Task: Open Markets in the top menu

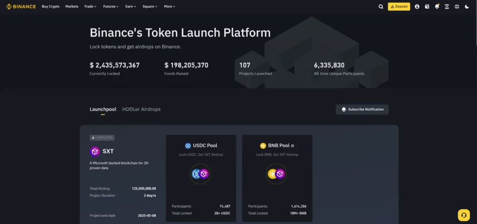Action: click(x=72, y=7)
